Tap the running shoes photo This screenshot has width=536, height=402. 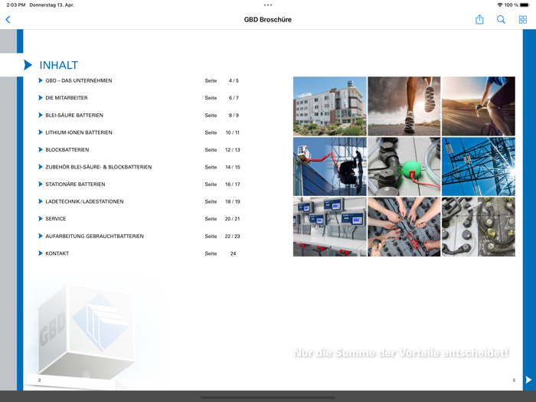coord(404,106)
